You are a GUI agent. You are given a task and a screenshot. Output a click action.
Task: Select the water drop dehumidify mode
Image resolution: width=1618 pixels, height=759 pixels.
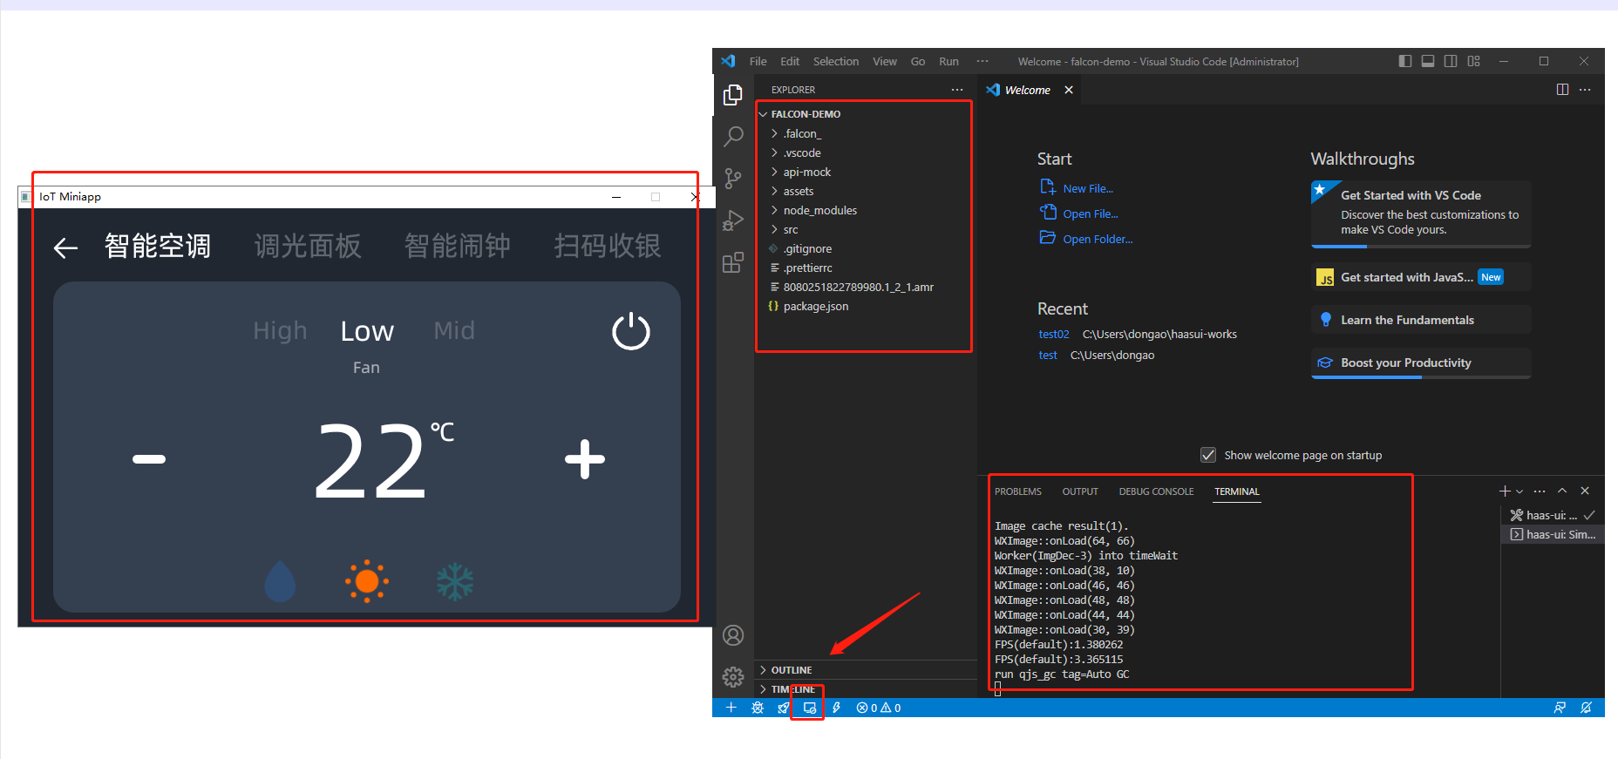(280, 581)
